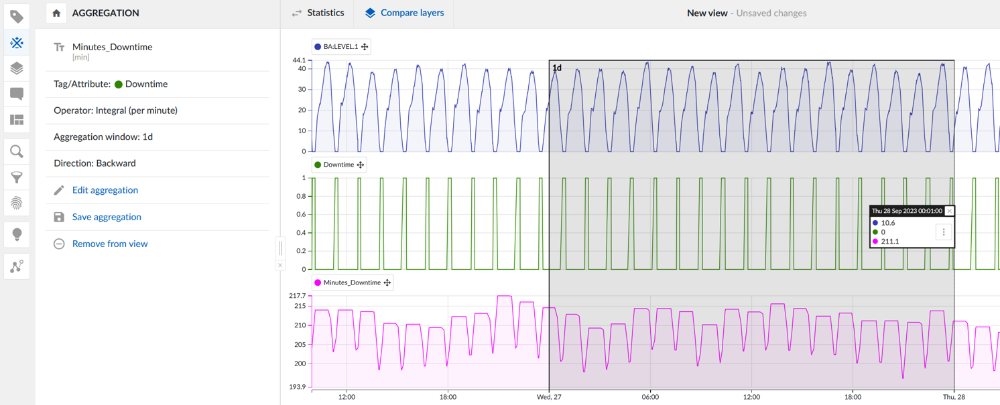This screenshot has height=405, width=1000.
Task: Switch to the Compare layers tab
Action: click(404, 13)
